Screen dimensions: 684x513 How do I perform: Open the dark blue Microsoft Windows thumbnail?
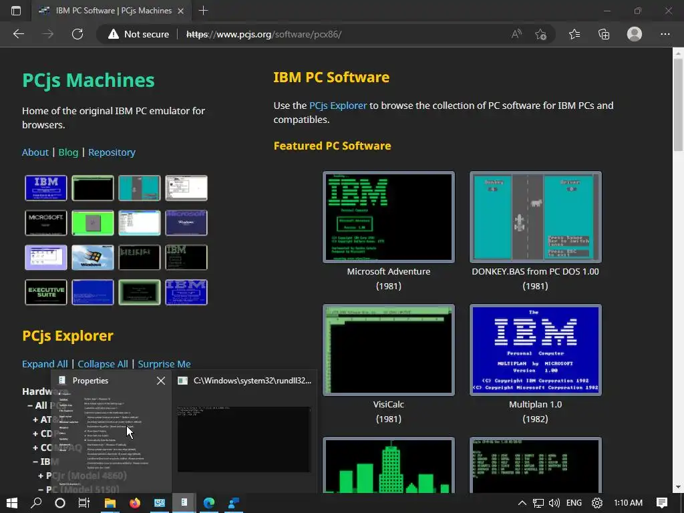pos(186,223)
